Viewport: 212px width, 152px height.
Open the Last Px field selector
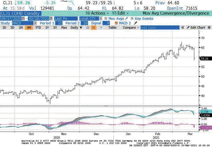click(x=66, y=18)
